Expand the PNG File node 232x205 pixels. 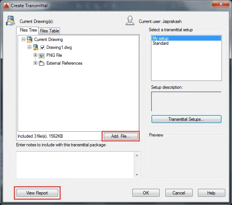tap(35, 55)
